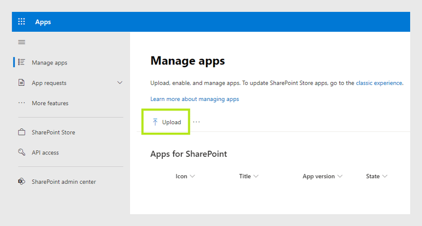Screen dimensions: 422x226
Task: Click the SharePoint Store bag icon
Action: click(x=21, y=132)
